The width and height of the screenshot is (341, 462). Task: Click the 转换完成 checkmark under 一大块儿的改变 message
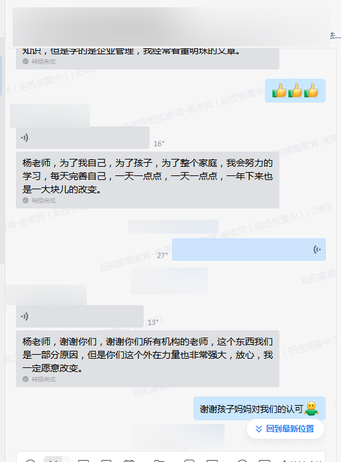coord(25,201)
